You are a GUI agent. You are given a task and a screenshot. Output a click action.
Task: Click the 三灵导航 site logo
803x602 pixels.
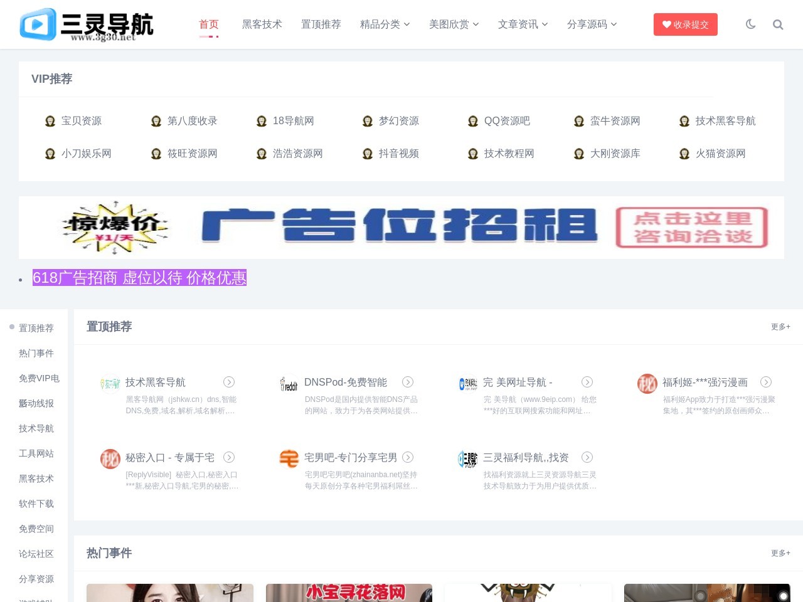click(86, 24)
